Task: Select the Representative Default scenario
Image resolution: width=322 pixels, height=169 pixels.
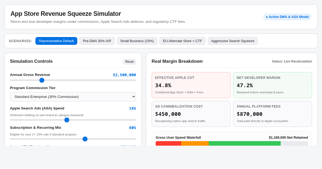Action: (x=56, y=41)
